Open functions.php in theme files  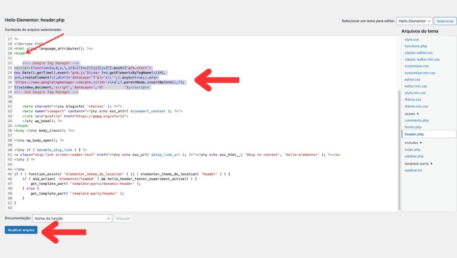click(415, 46)
